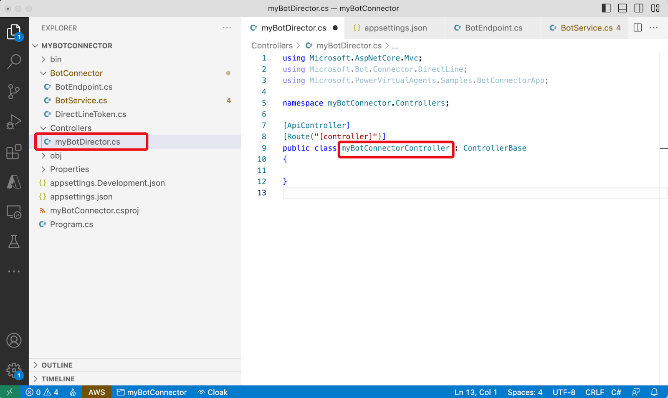
Task: Click the feedback icon in status bar
Action: point(635,392)
